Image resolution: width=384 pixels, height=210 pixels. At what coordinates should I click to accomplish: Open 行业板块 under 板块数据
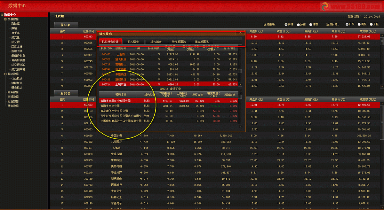[17, 78]
